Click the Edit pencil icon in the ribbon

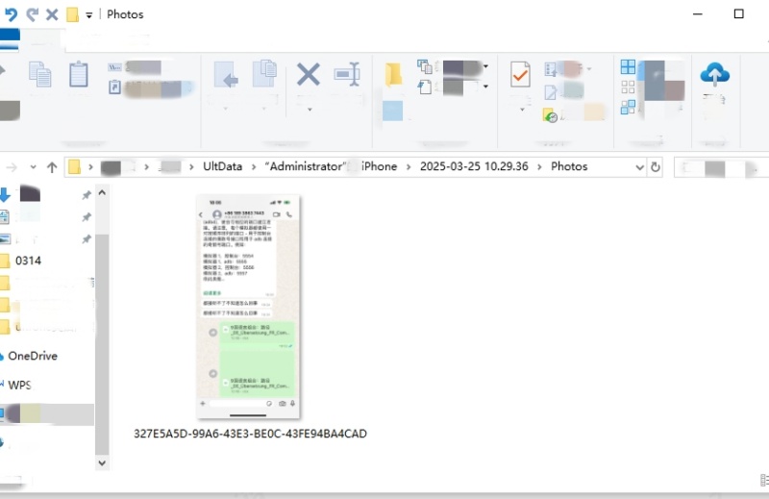coord(551,91)
